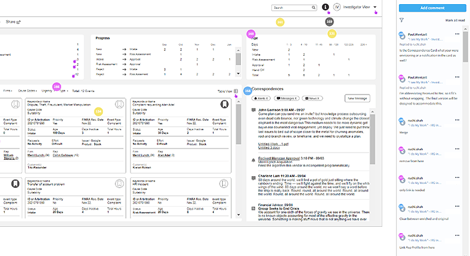Open Received Manager Approval link
Screen dimensions: 470x256
tap(279, 158)
